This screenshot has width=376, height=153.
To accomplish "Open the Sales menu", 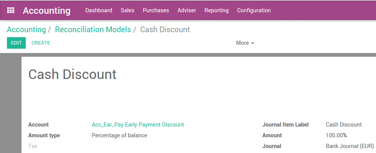I will 128,10.
